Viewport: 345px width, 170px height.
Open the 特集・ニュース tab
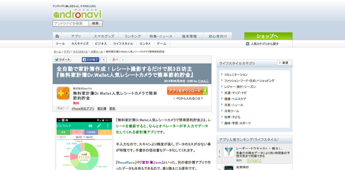[161, 36]
